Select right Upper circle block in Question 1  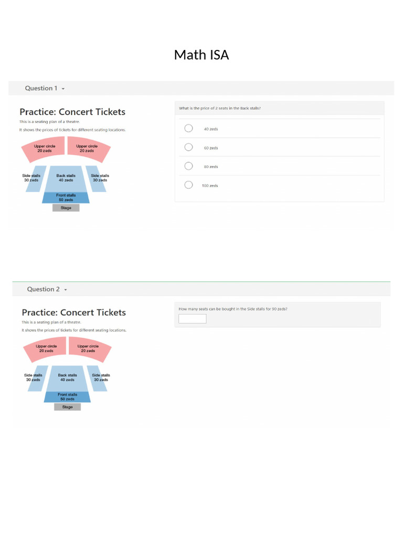(x=88, y=149)
